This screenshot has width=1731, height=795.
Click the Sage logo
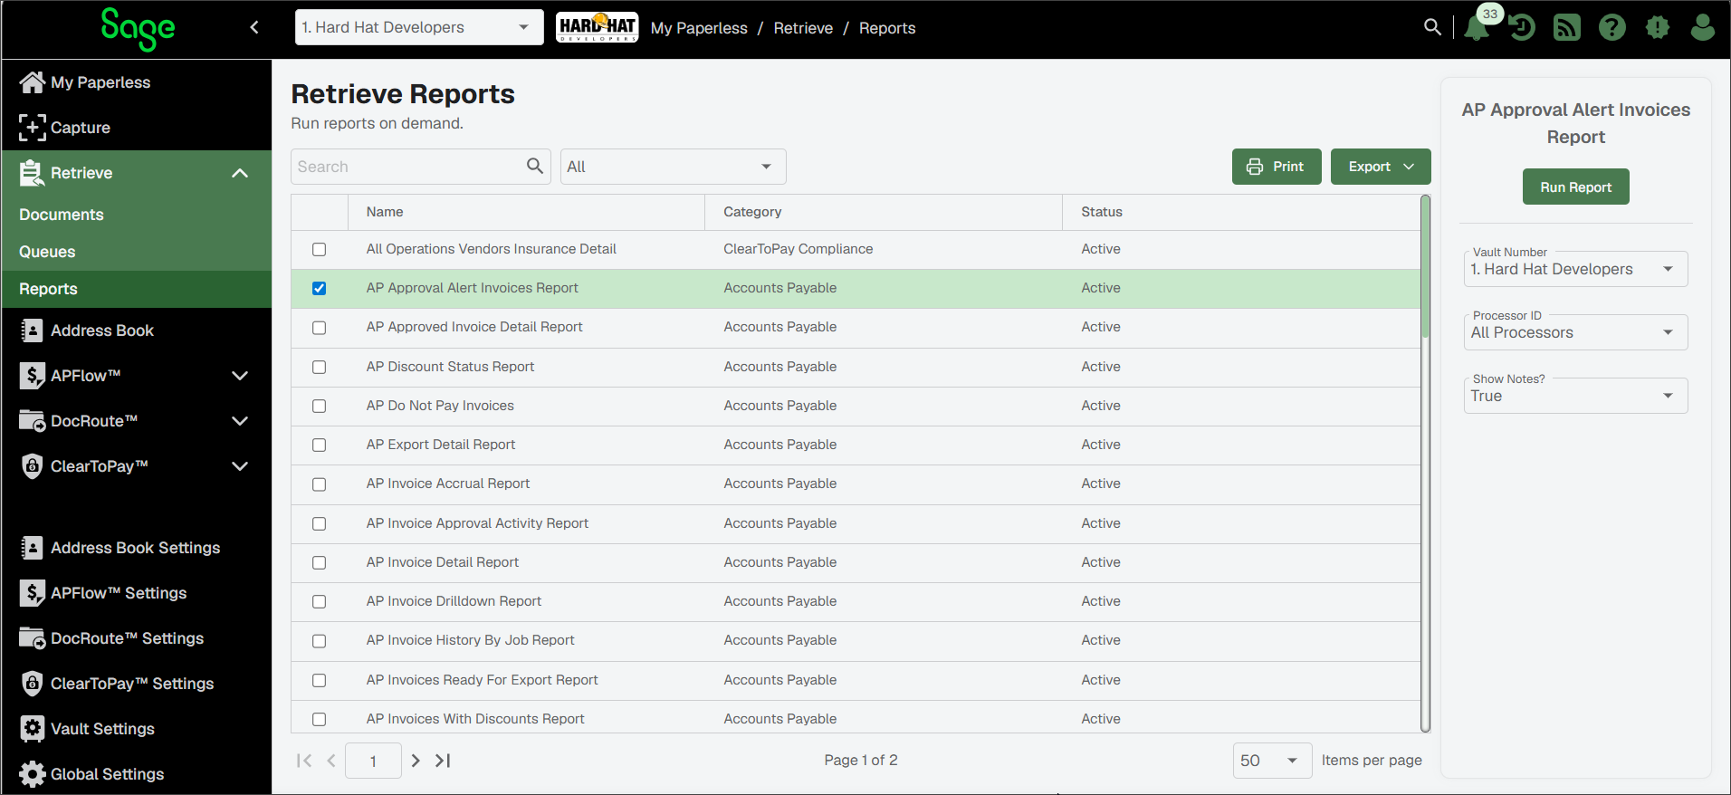(138, 29)
